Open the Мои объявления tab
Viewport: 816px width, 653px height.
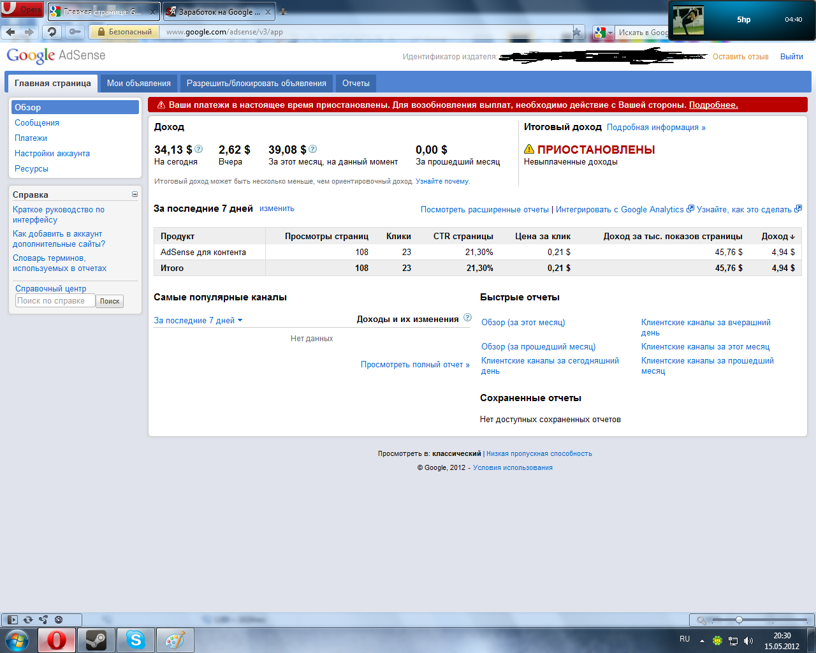[138, 84]
